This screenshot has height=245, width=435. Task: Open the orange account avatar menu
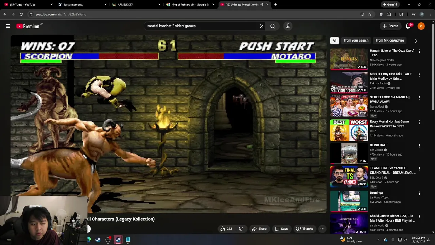pyautogui.click(x=421, y=26)
